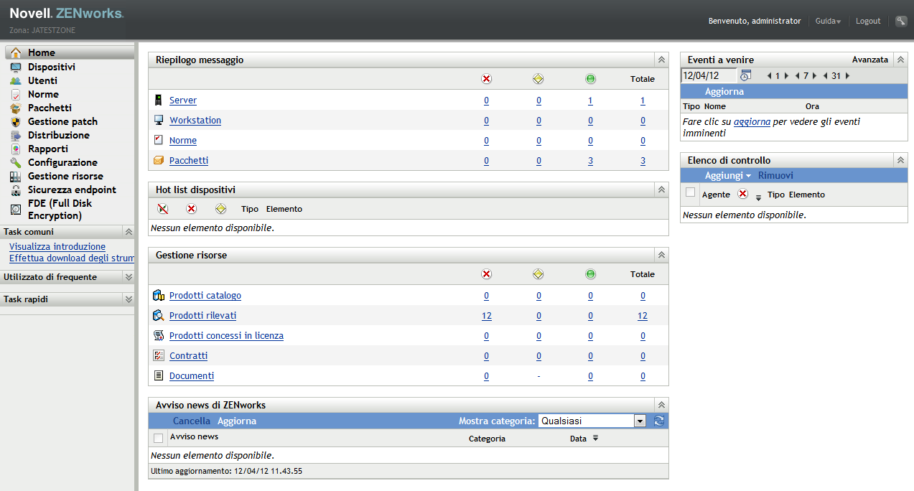
Task: Check the select-all box in Avviso news
Action: 159,437
